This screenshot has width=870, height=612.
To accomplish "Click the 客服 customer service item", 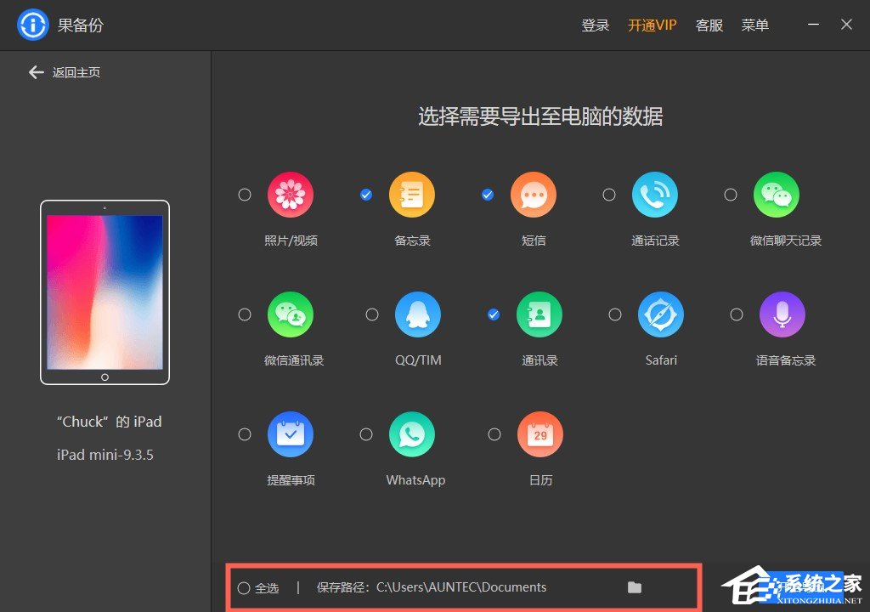I will coord(709,25).
